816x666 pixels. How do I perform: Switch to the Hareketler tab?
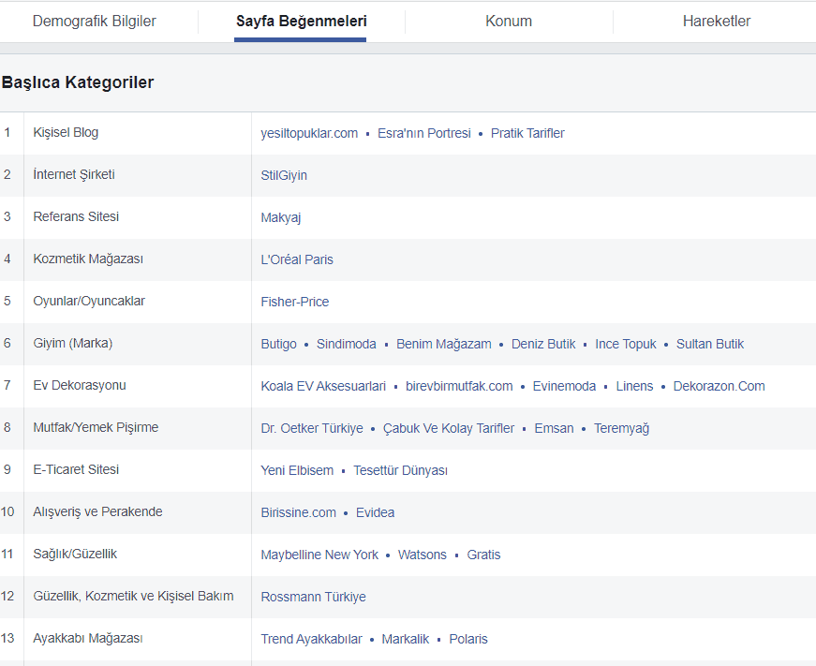(x=716, y=18)
